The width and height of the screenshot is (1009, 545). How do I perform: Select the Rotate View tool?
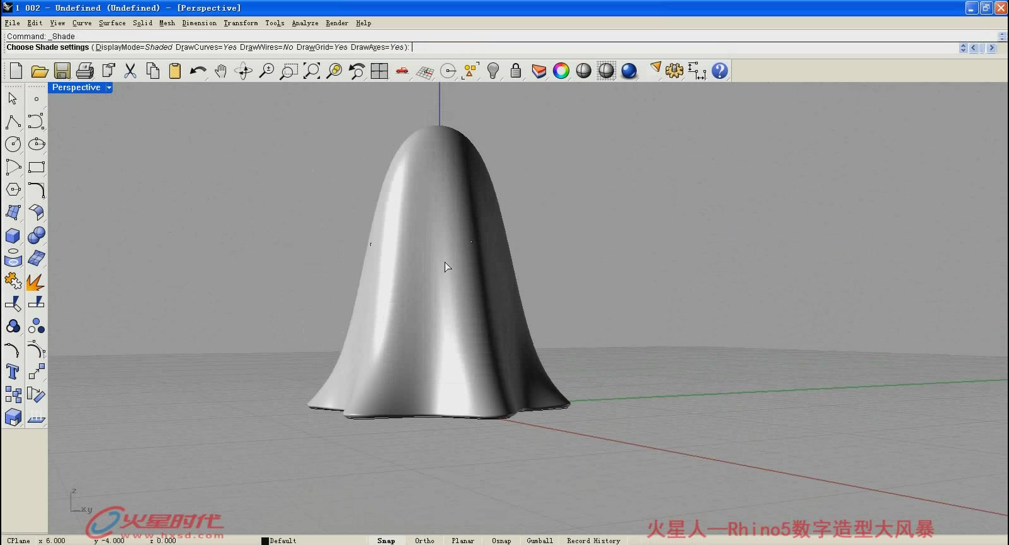(243, 71)
